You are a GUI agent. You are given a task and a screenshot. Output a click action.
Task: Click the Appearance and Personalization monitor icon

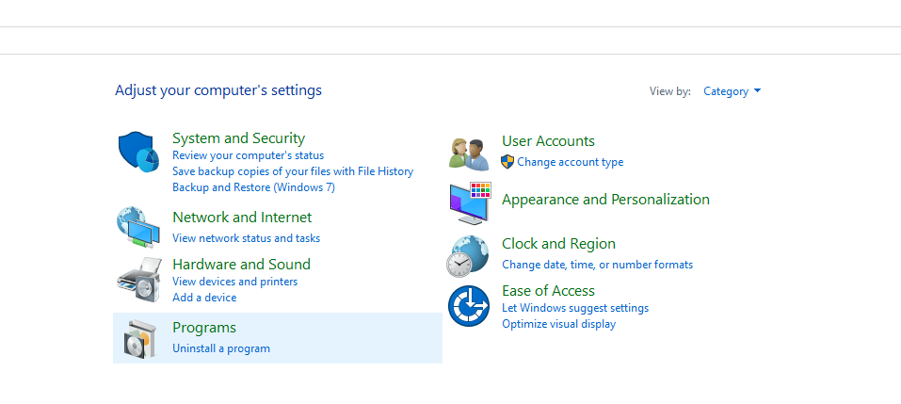tap(469, 203)
